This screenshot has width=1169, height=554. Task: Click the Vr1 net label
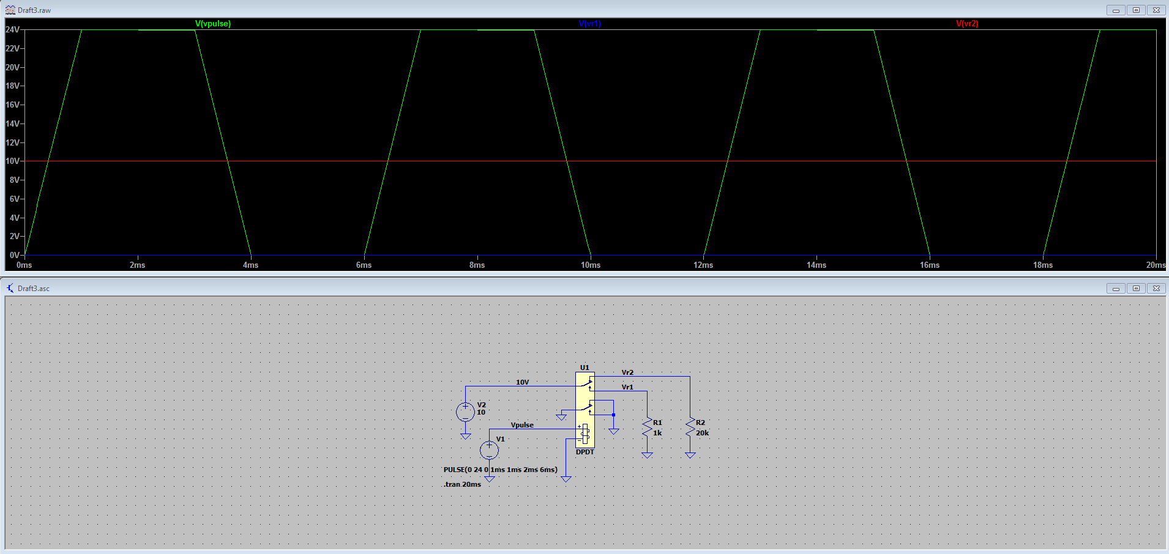pos(627,387)
